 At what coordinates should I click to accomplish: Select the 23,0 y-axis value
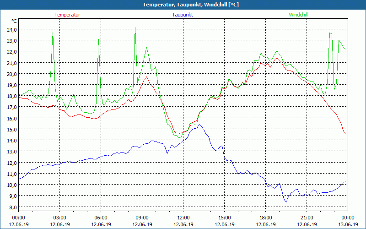pos(12,41)
